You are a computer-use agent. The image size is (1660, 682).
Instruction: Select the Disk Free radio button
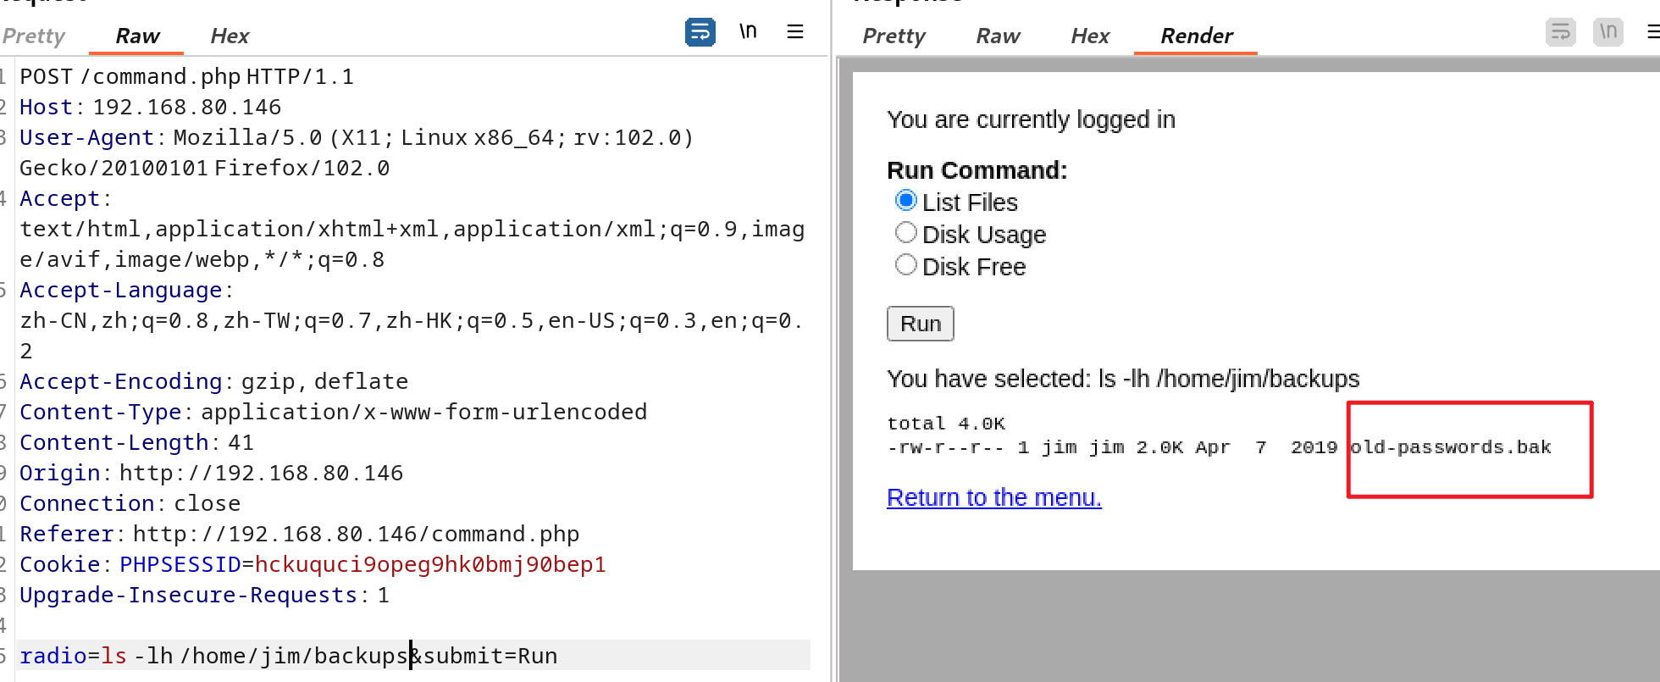pyautogui.click(x=906, y=265)
